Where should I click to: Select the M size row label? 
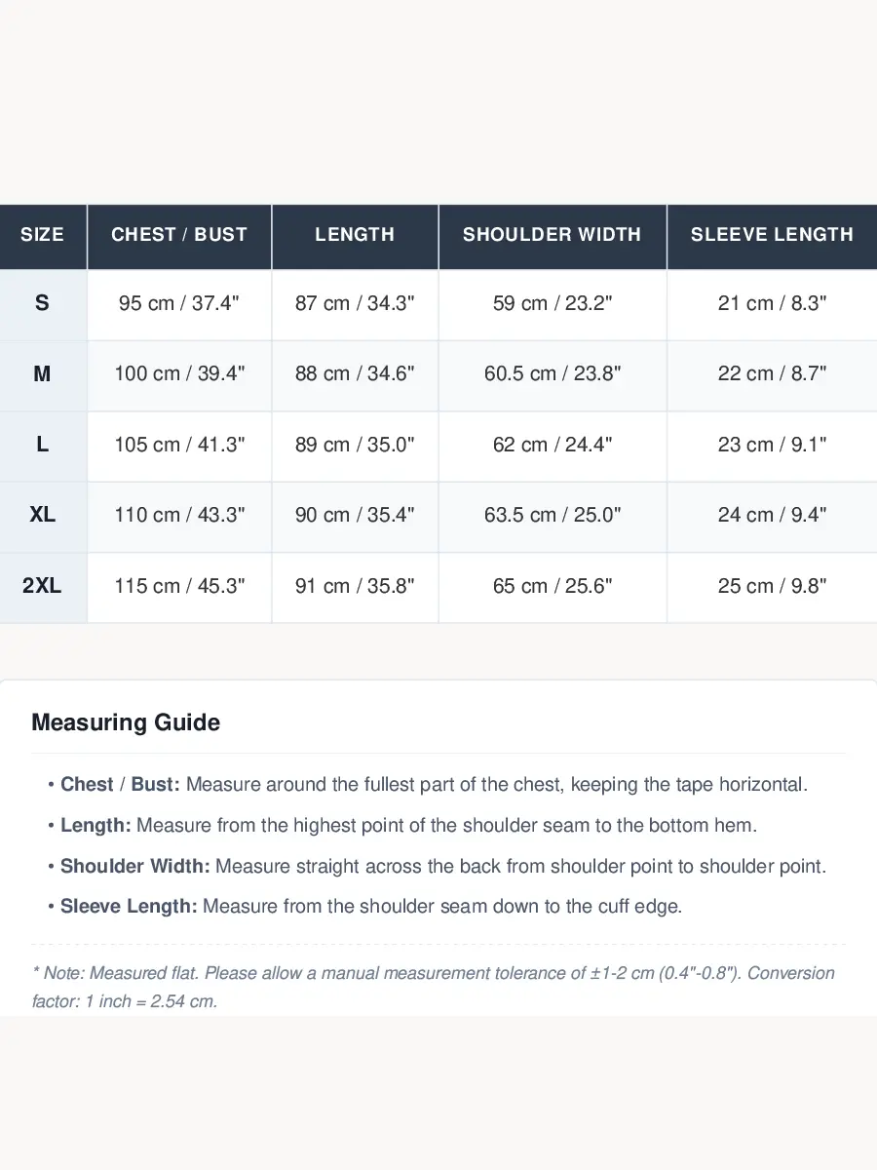[43, 375]
